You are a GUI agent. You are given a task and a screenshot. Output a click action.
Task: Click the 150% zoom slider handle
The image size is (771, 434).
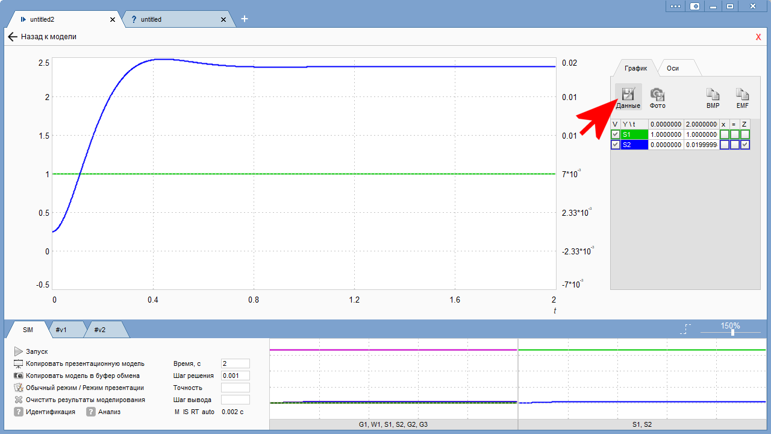point(732,332)
